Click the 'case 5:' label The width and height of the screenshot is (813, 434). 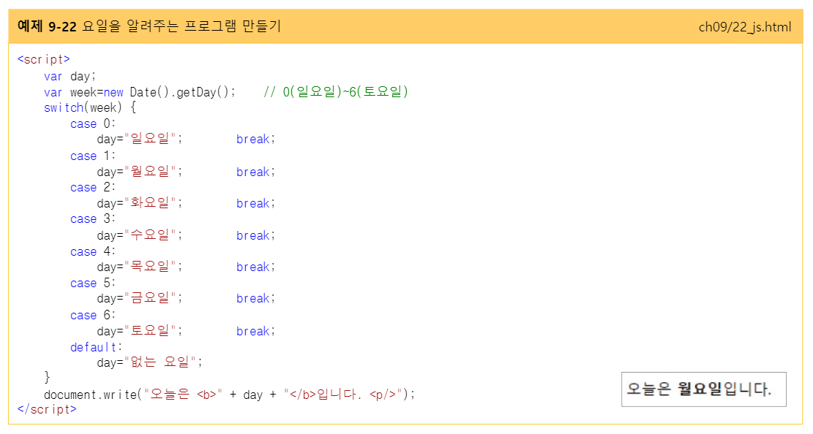click(x=93, y=283)
